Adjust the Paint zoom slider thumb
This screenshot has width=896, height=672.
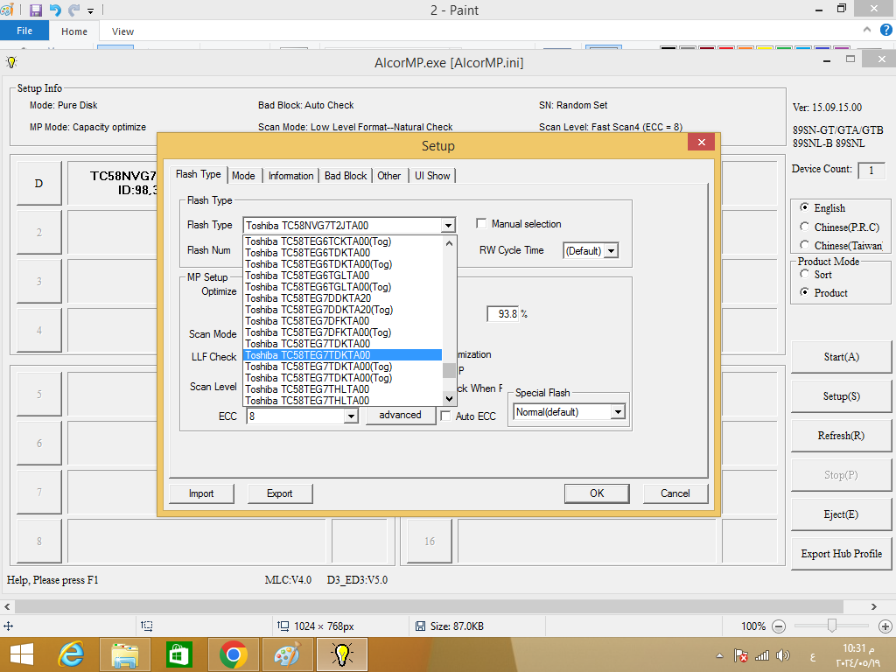[x=832, y=626]
